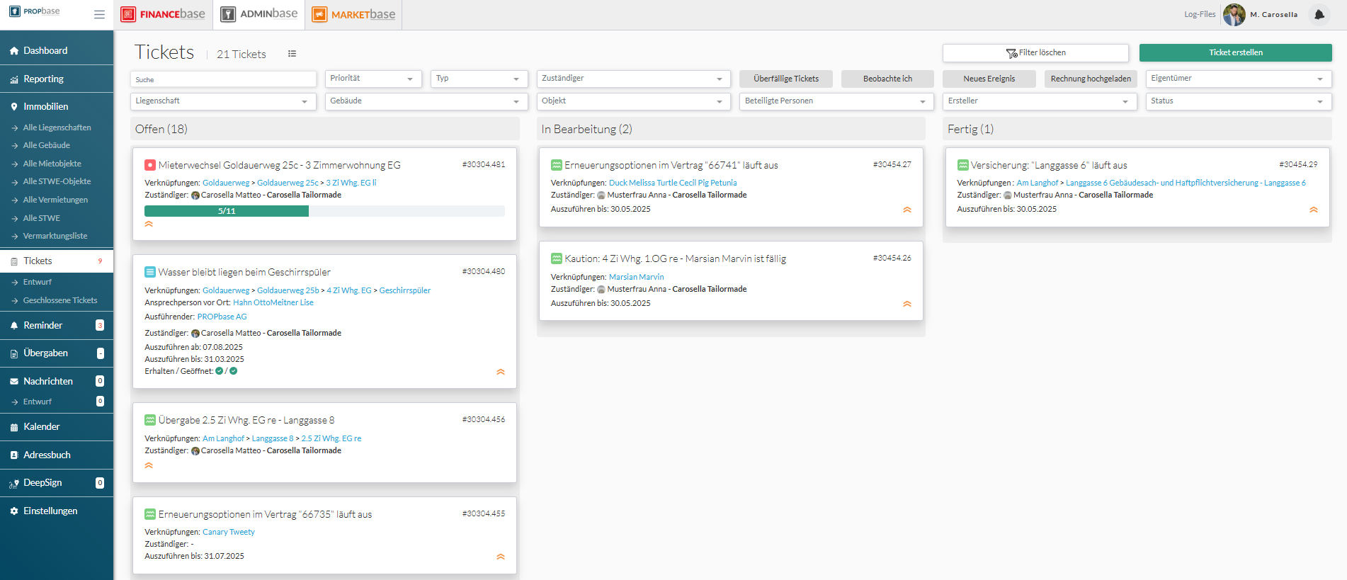1347x580 pixels.
Task: Open the Status filter dropdown
Action: 1238,101
